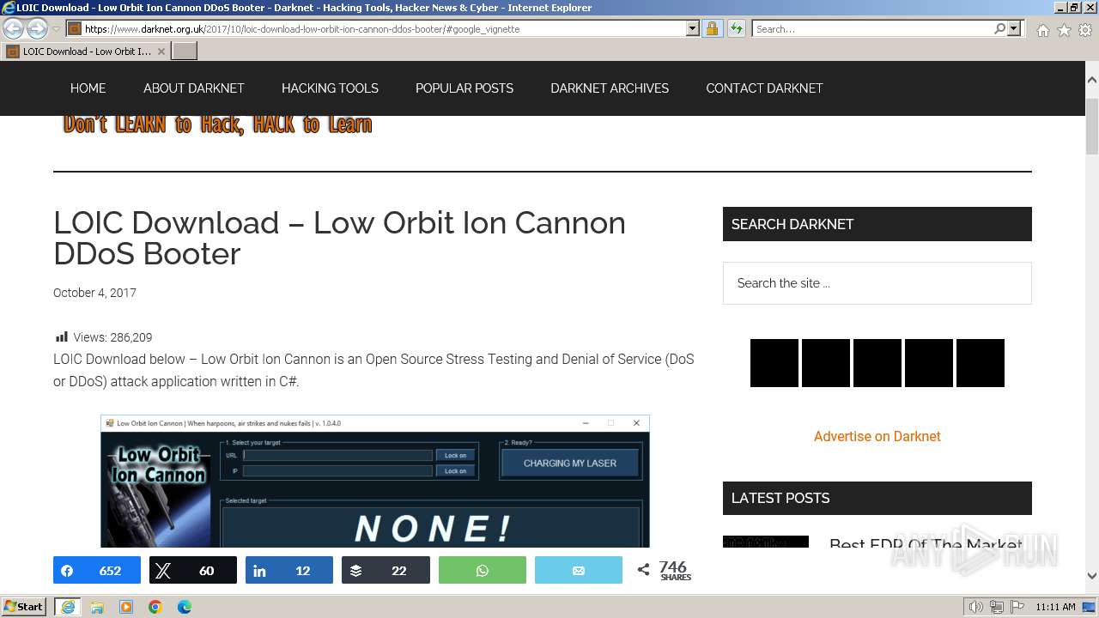The height and width of the screenshot is (618, 1099).
Task: Open the media player taskbar icon
Action: [126, 607]
